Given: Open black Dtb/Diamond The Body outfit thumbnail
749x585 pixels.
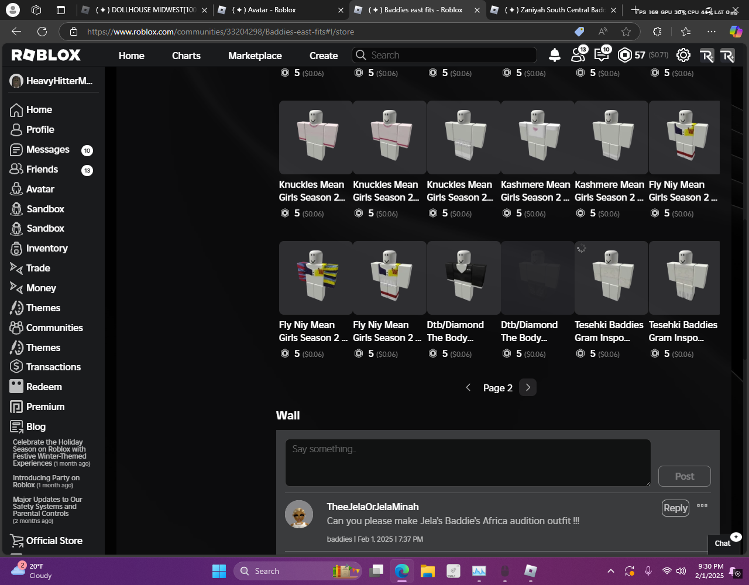Looking at the screenshot, I should click(464, 278).
